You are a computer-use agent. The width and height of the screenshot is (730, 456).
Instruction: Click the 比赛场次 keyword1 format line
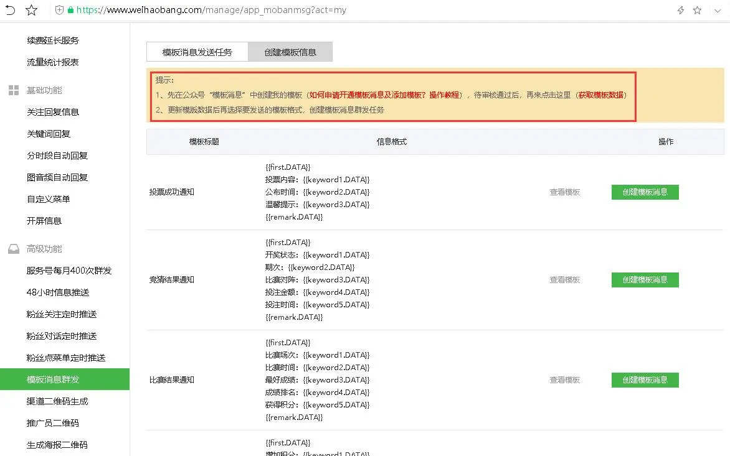318,355
